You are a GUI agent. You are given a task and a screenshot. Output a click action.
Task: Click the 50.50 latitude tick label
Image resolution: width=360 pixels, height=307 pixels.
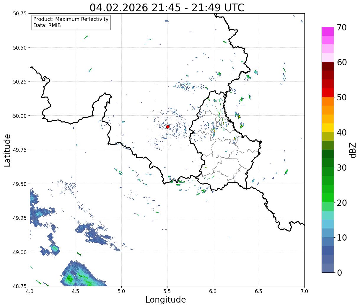coord(19,48)
